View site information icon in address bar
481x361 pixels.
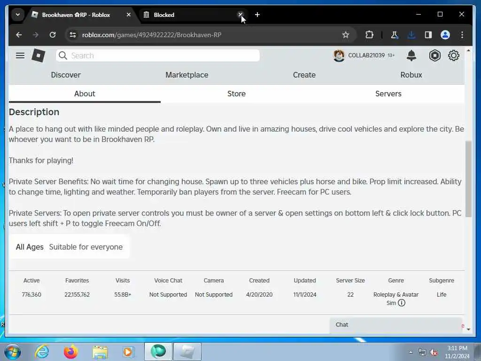pyautogui.click(x=73, y=35)
